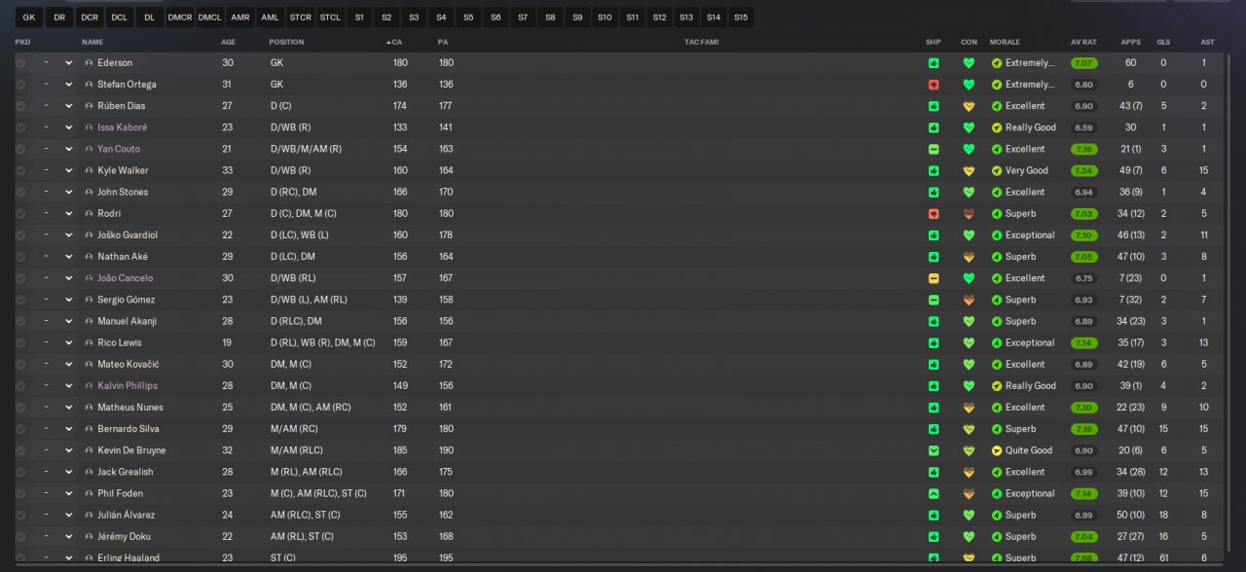This screenshot has height=572, width=1246.
Task: Click Rodri's condition heart icon
Action: pos(969,214)
